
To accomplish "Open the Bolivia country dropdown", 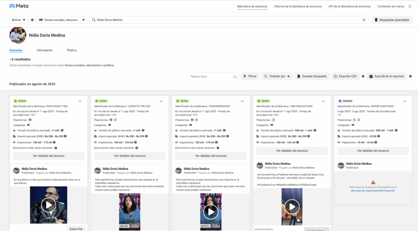I will [x=19, y=20].
